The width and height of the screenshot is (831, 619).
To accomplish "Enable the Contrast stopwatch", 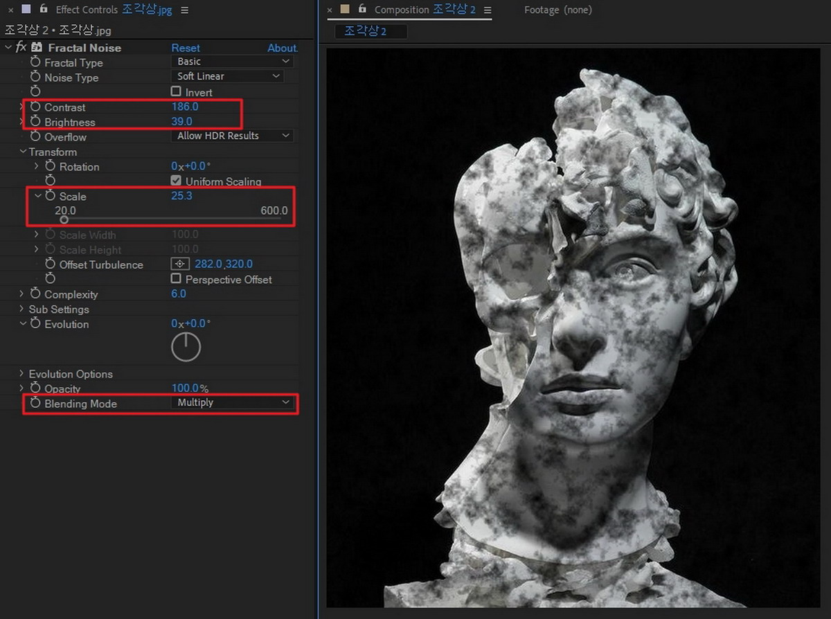I will pos(35,107).
